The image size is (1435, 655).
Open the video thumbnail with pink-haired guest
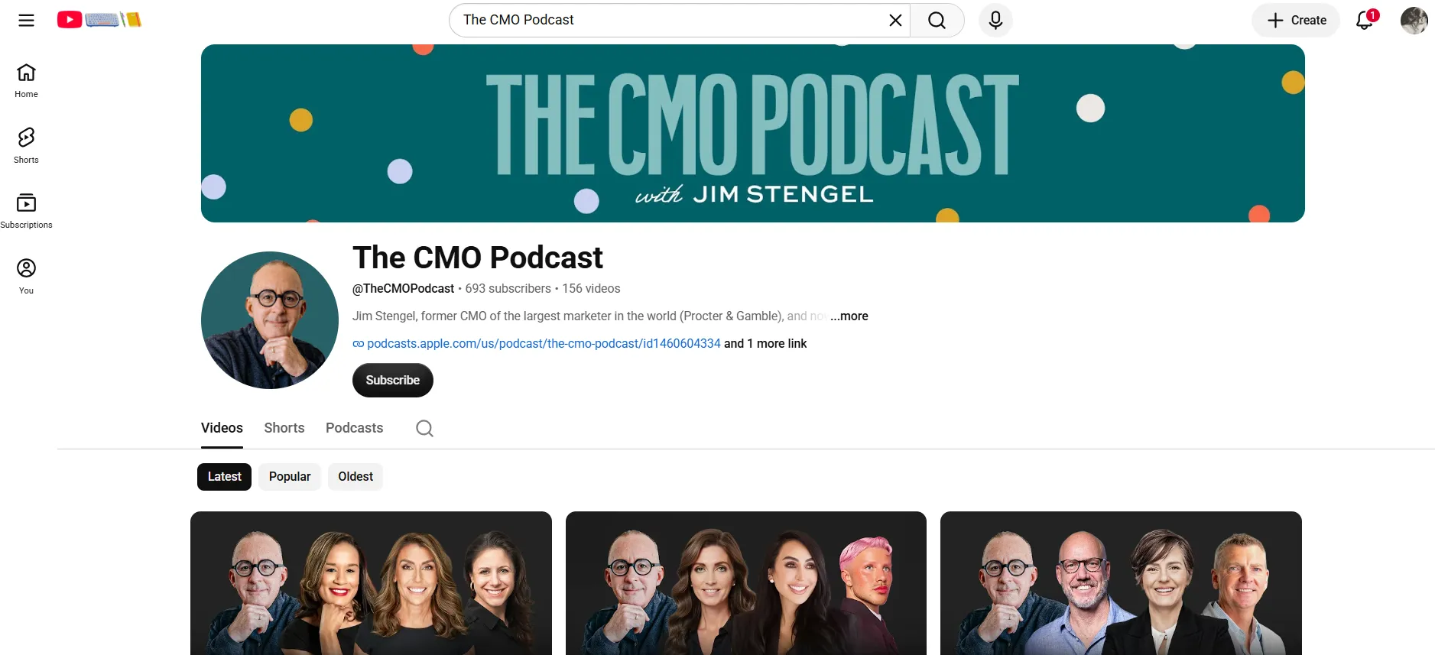point(746,583)
